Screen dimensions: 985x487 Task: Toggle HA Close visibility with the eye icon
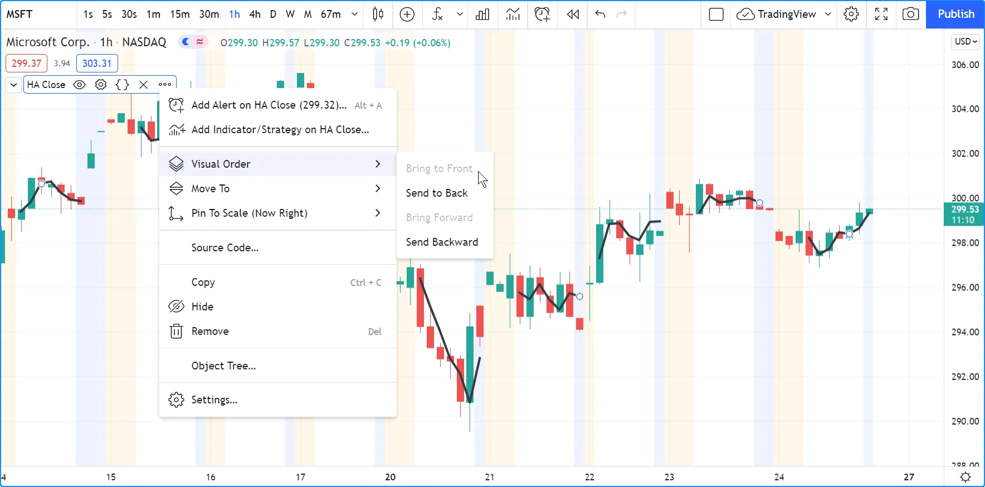tap(80, 85)
